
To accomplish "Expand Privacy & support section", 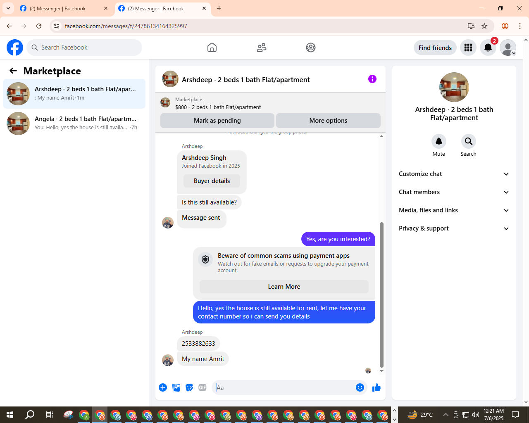I will [x=454, y=228].
